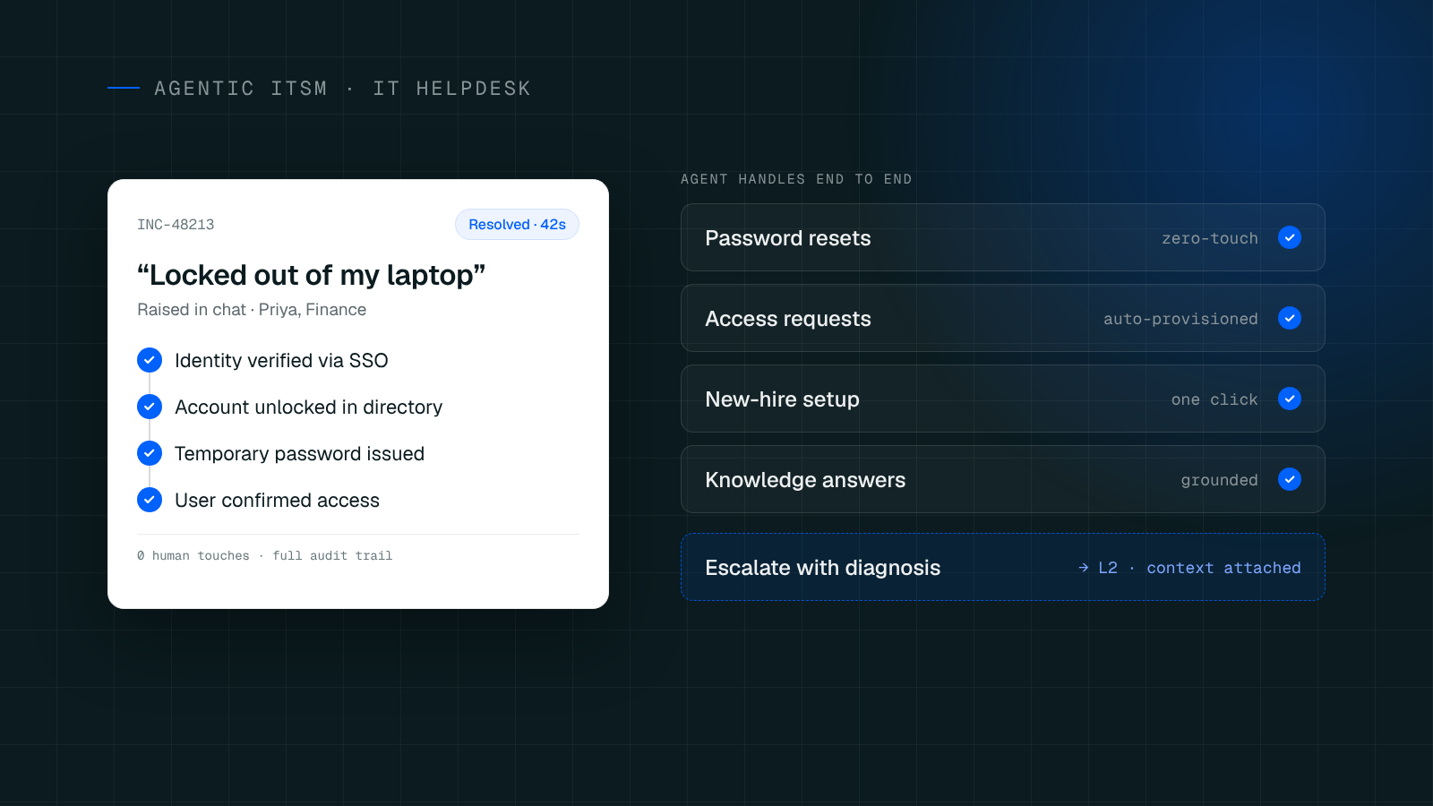Click the Account unlocked in directory text
The width and height of the screenshot is (1433, 806).
pyautogui.click(x=308, y=407)
